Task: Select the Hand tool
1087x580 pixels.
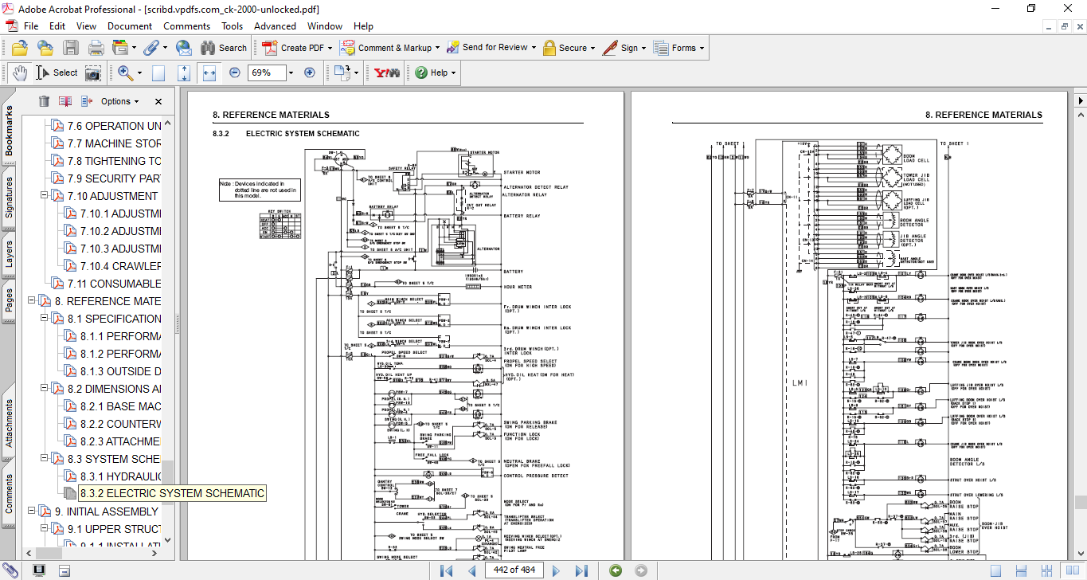Action: [x=20, y=72]
